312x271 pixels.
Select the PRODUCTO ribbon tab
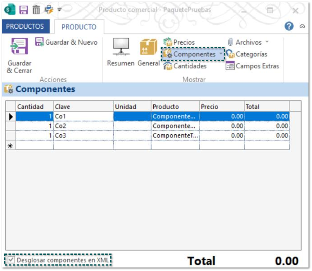point(79,27)
